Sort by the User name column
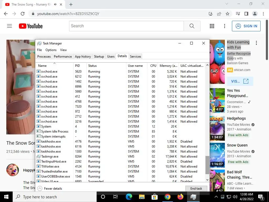The width and height of the screenshot is (269, 202). [137, 65]
